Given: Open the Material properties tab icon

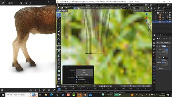Looking at the screenshot, I should (x=154, y=82).
